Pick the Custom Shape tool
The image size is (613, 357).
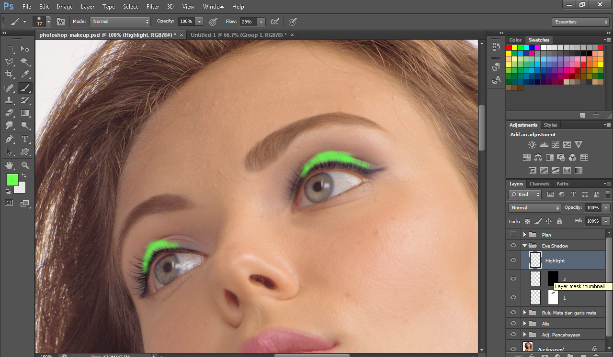tap(25, 151)
